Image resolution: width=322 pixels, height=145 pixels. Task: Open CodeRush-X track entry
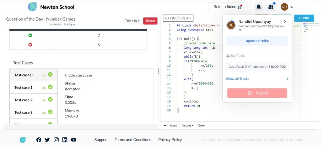click(257, 67)
